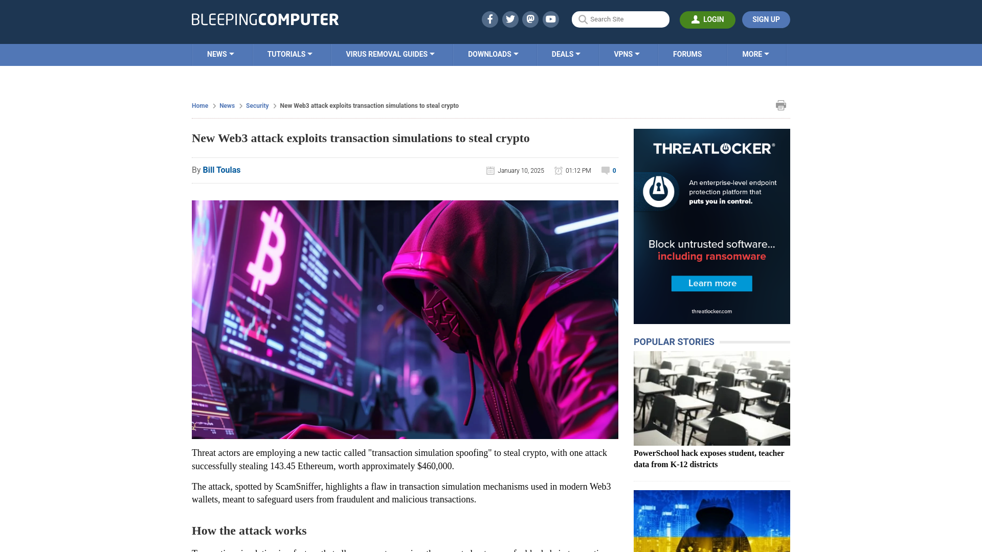Expand the NEWS dropdown menu

(220, 54)
